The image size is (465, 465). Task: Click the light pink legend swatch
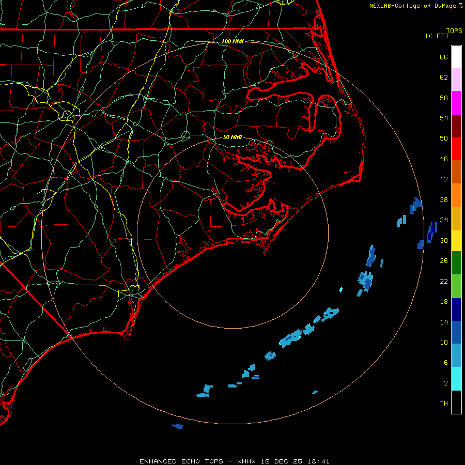pos(456,79)
